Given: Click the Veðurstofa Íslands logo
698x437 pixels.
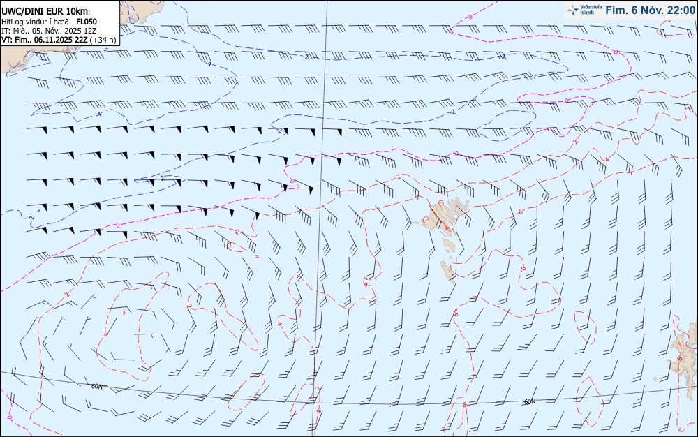Looking at the screenshot, I should point(585,10).
